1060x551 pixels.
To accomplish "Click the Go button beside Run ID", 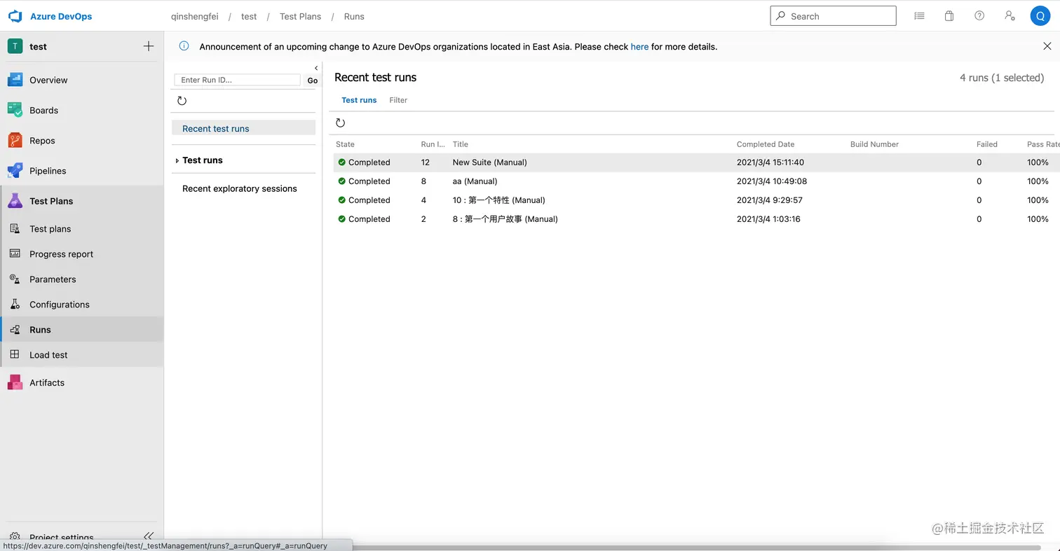I will coord(313,81).
